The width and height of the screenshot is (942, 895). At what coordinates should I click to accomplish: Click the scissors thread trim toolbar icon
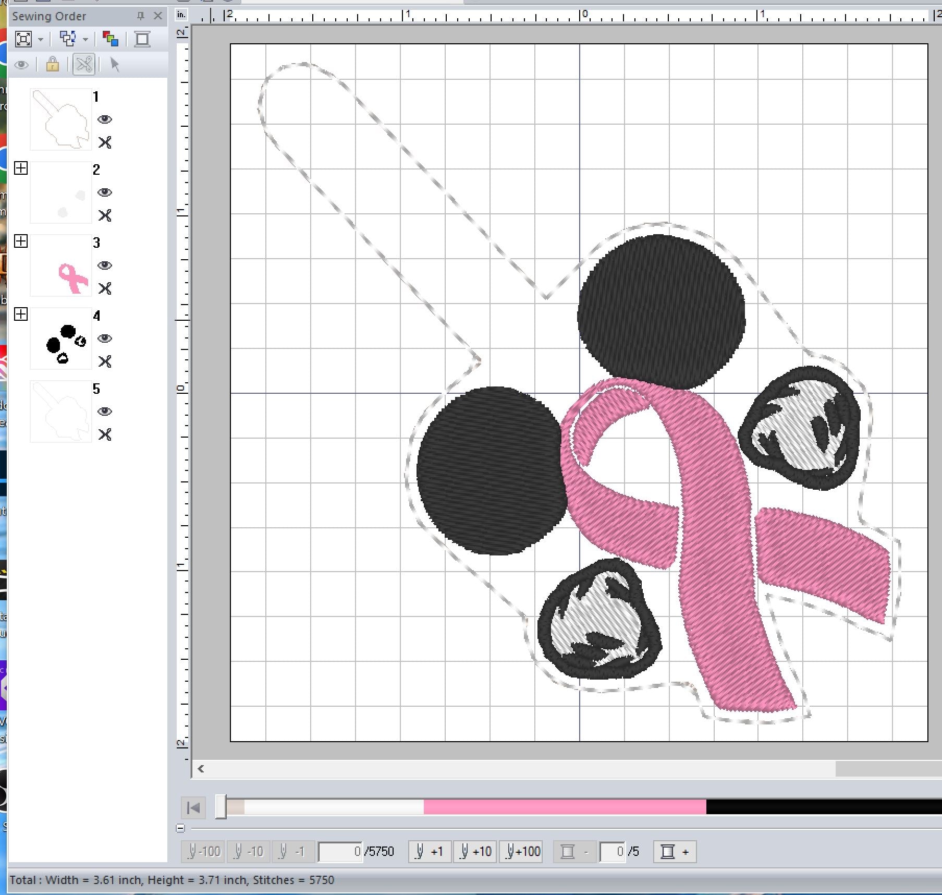(x=83, y=65)
